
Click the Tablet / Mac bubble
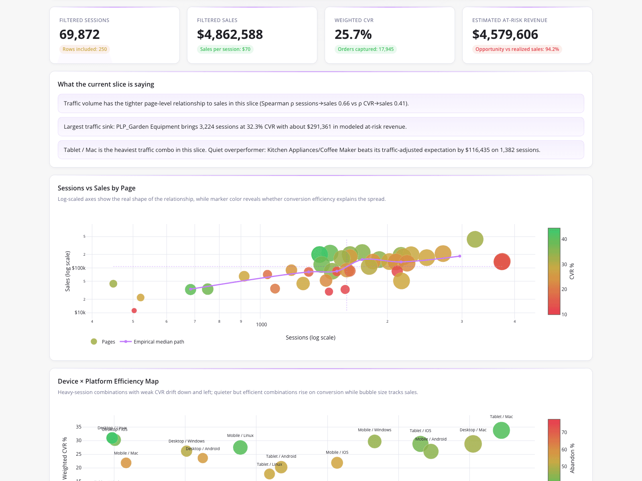[501, 430]
